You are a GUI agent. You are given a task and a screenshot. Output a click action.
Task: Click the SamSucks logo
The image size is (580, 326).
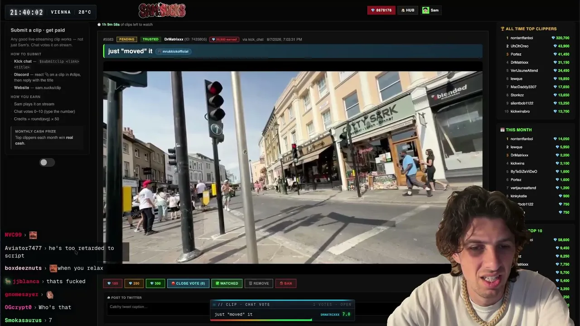[x=162, y=10]
